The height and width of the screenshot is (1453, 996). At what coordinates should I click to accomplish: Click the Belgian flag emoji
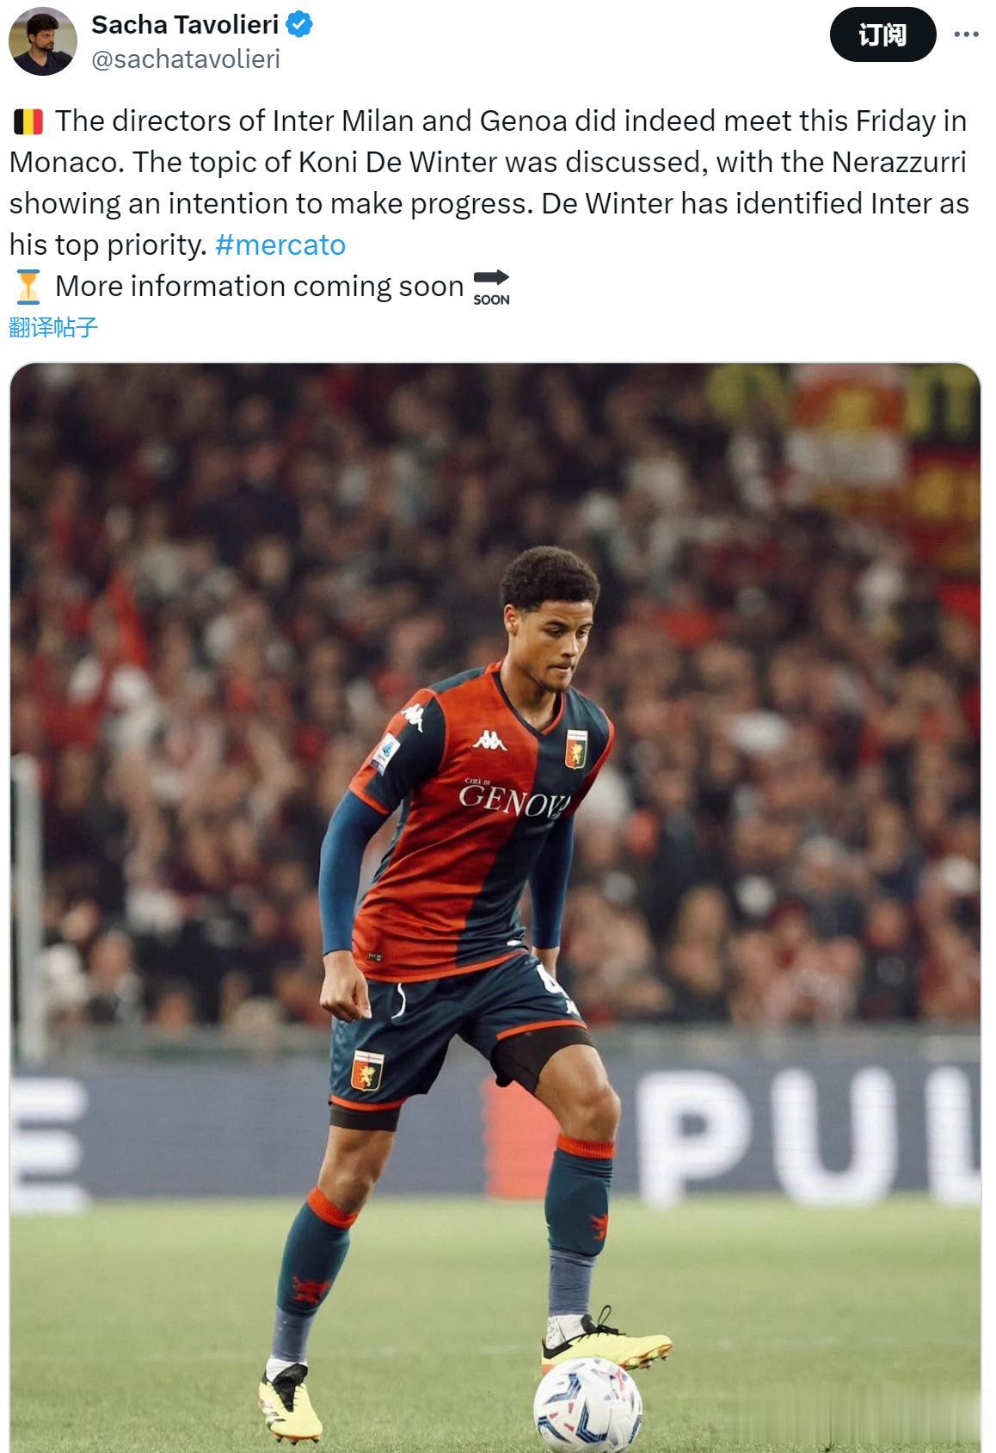coord(28,121)
